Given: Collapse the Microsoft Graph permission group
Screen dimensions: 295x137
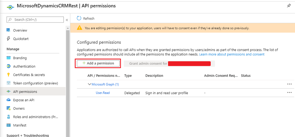Looking at the screenshot, I should 89,84.
